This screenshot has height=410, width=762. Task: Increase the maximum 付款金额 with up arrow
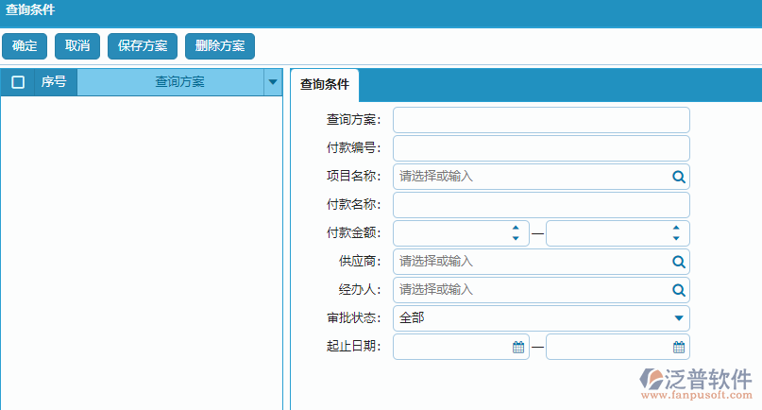point(676,228)
